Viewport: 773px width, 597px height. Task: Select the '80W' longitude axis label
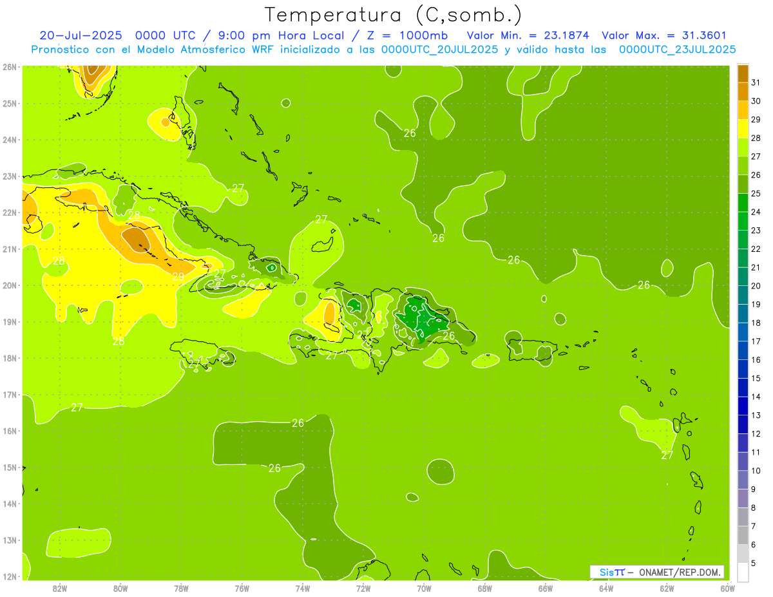[x=120, y=588]
